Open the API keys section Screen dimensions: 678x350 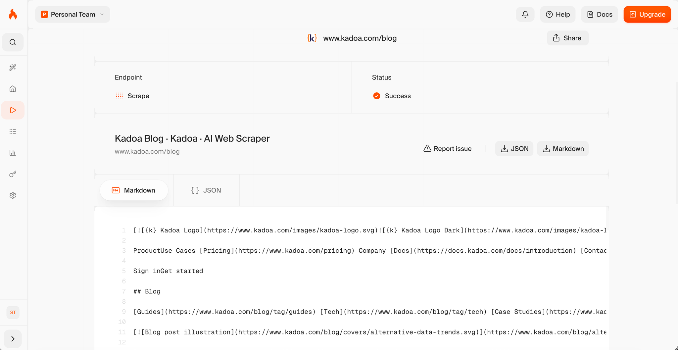(x=13, y=174)
